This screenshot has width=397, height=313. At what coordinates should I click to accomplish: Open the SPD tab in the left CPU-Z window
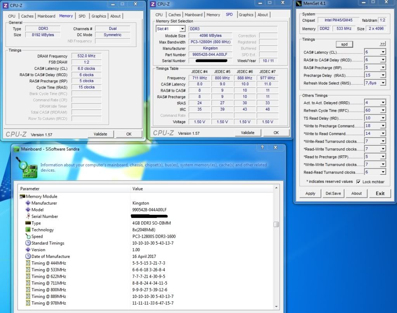click(x=82, y=16)
